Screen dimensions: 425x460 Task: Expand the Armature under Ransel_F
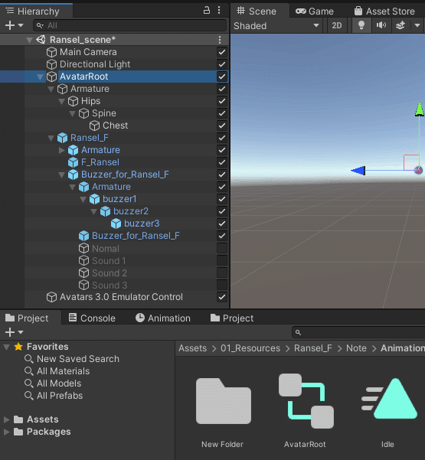point(61,150)
